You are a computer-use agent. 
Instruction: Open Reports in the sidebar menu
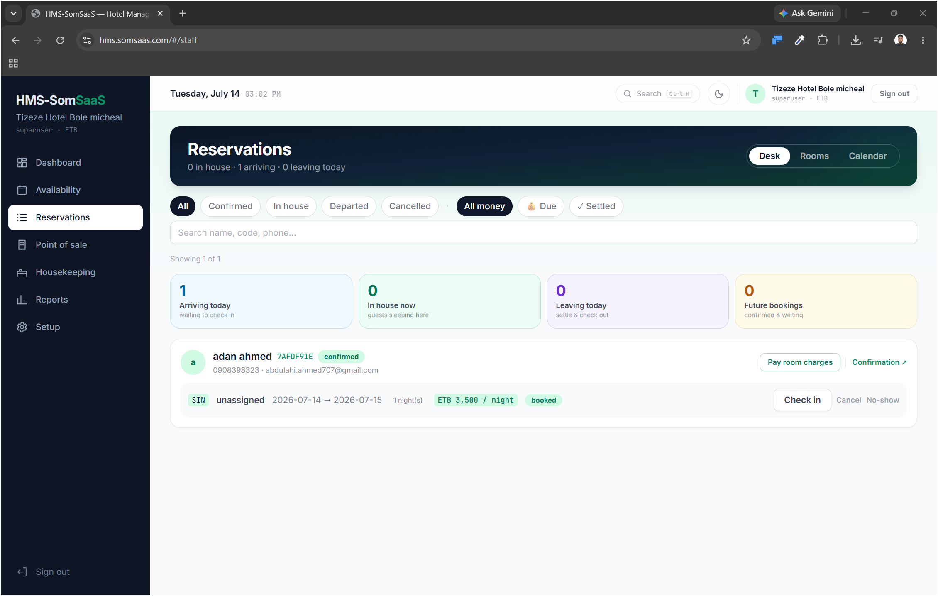click(x=76, y=300)
